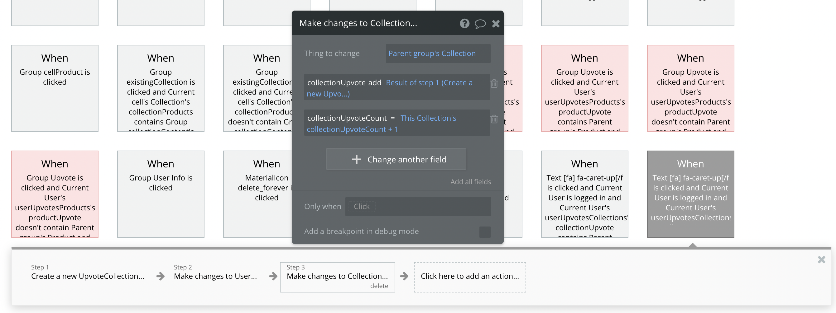
Task: Delete Step 3 from the workflow
Action: pyautogui.click(x=379, y=286)
